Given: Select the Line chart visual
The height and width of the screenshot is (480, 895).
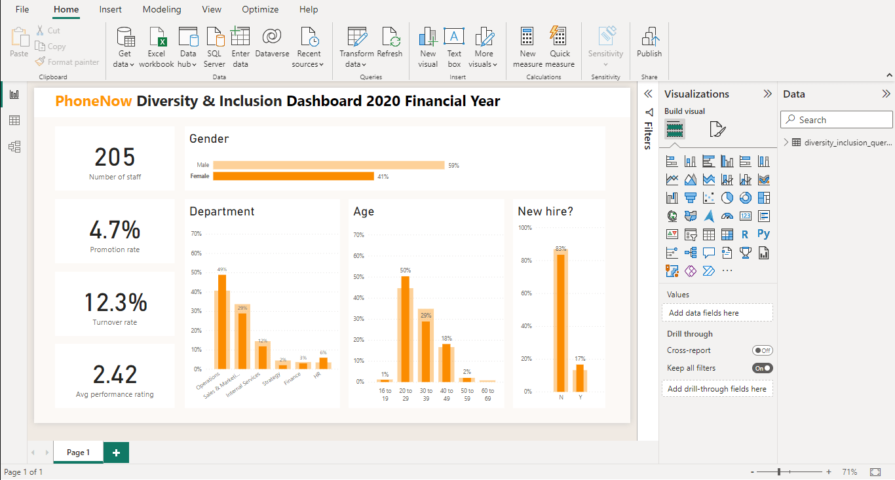Looking at the screenshot, I should click(x=672, y=179).
